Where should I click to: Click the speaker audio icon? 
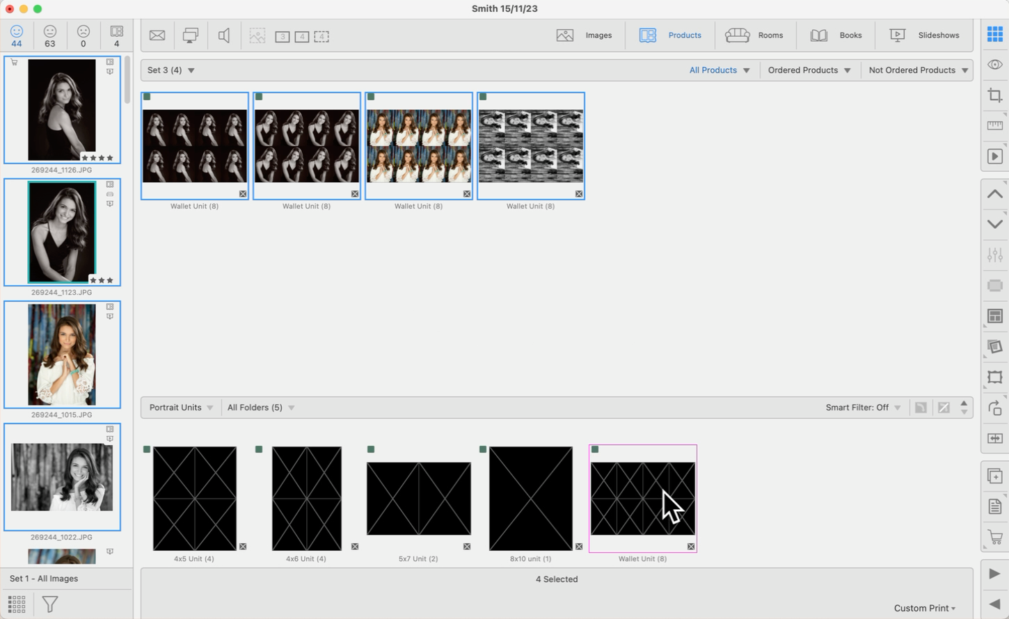tap(224, 35)
